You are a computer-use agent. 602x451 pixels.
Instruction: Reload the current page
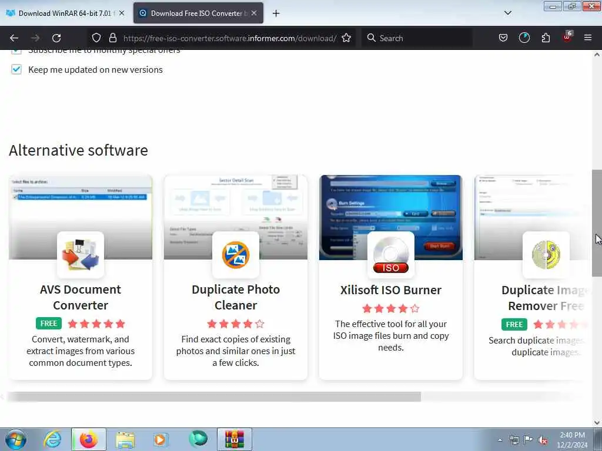point(56,38)
